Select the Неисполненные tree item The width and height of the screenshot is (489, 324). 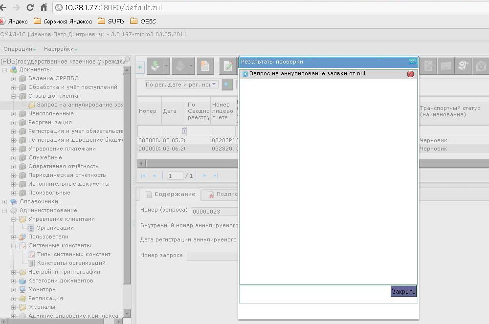pyautogui.click(x=51, y=113)
